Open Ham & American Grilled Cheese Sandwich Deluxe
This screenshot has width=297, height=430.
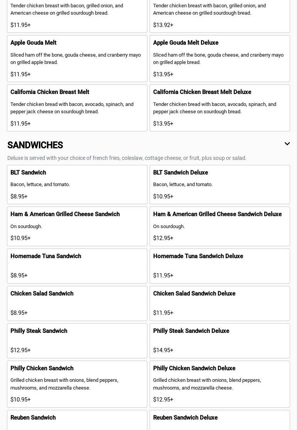point(219,226)
